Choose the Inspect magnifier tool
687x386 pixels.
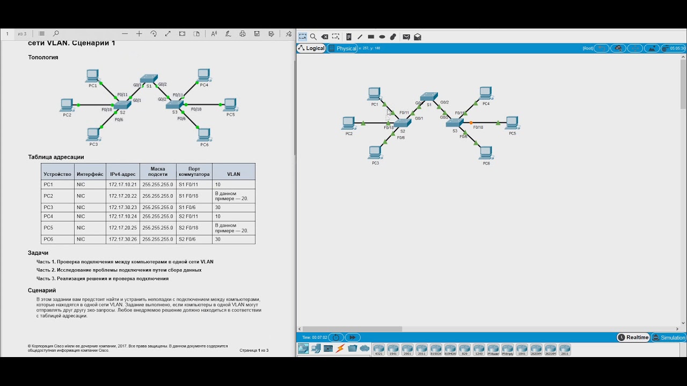313,37
